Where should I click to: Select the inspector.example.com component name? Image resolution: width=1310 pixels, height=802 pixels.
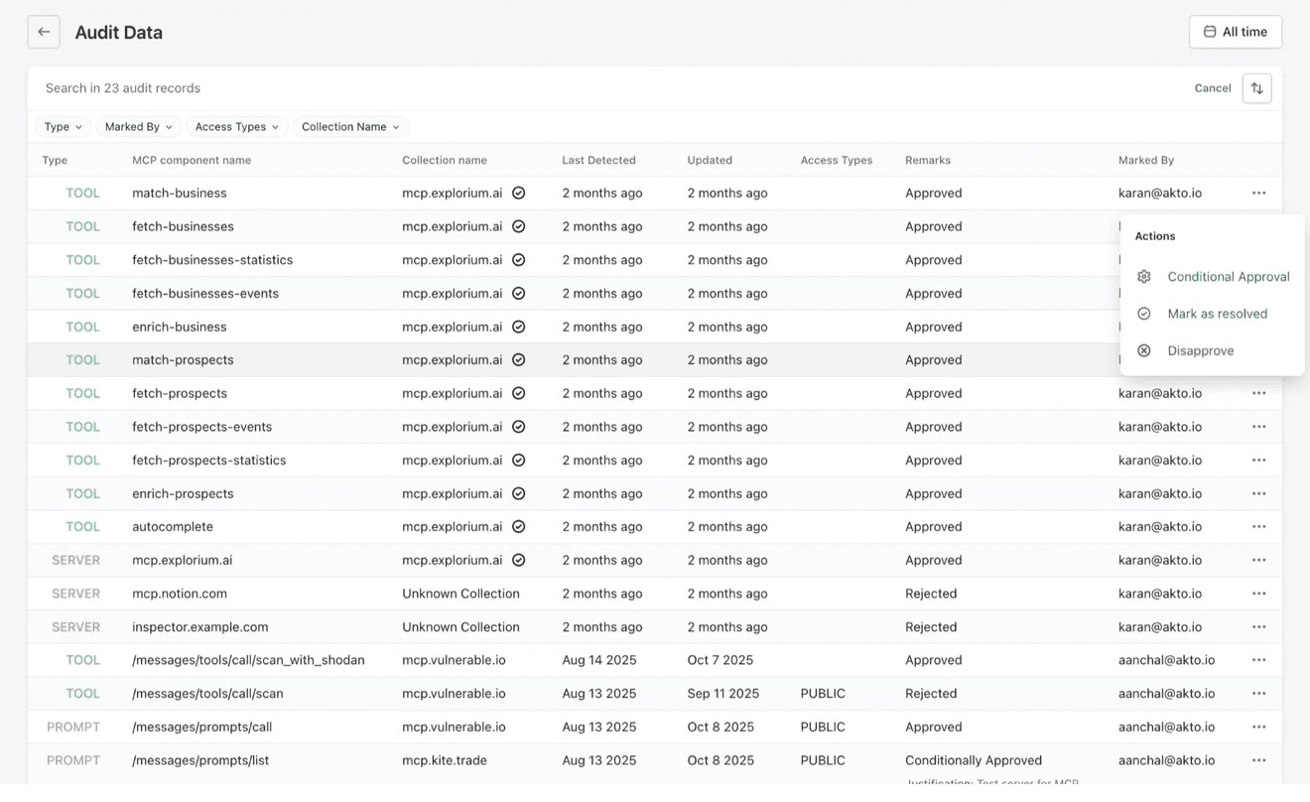pos(200,627)
